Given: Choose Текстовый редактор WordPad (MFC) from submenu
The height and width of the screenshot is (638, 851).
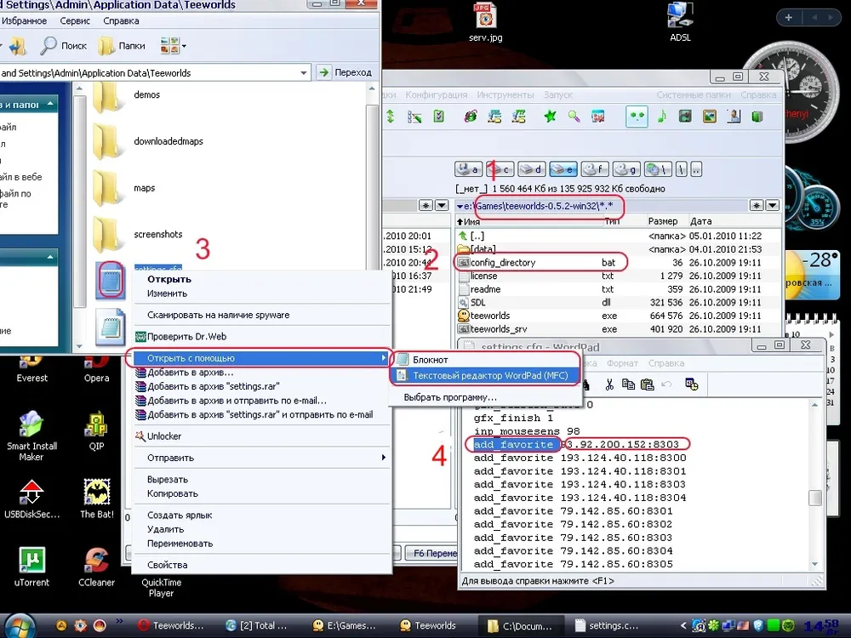Looking at the screenshot, I should (x=485, y=374).
